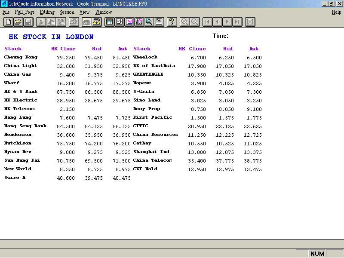The width and height of the screenshot is (344, 258).
Task: Save the page with the floppy disk icon
Action: (x=28, y=22)
